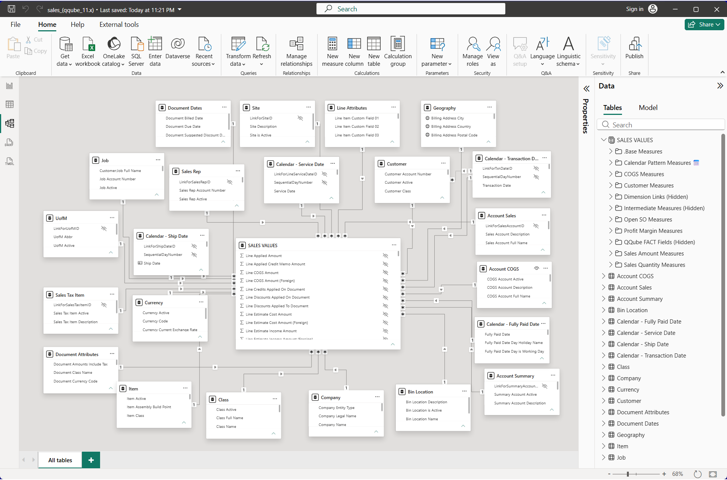
Task: Open OneLake catalog
Action: coord(114,52)
